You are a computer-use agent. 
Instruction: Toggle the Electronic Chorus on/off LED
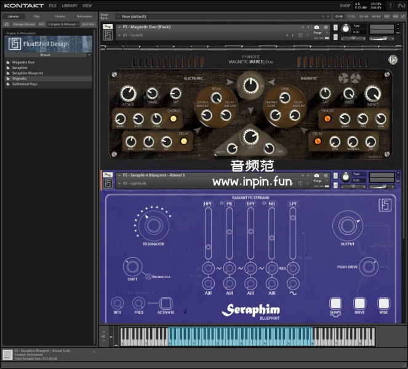pos(174,119)
